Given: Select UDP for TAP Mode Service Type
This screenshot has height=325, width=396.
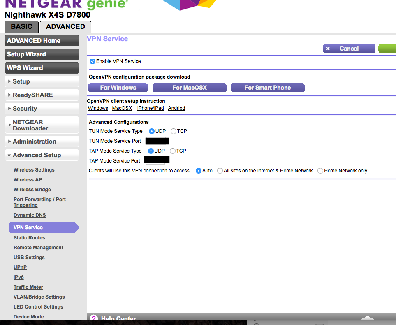Looking at the screenshot, I should (151, 151).
